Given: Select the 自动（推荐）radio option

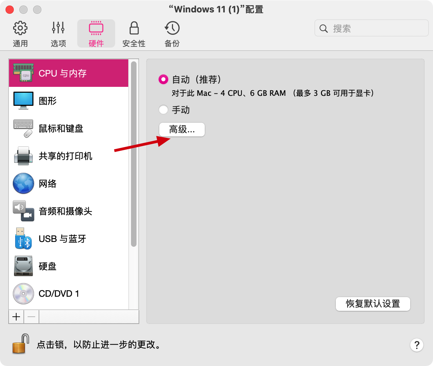Looking at the screenshot, I should tap(163, 79).
